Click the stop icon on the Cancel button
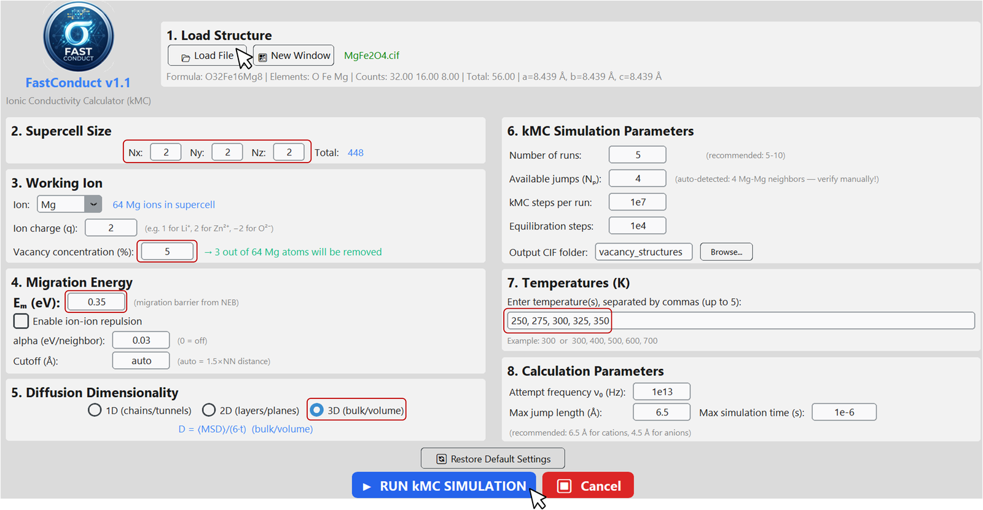Image resolution: width=983 pixels, height=510 pixels. [564, 486]
